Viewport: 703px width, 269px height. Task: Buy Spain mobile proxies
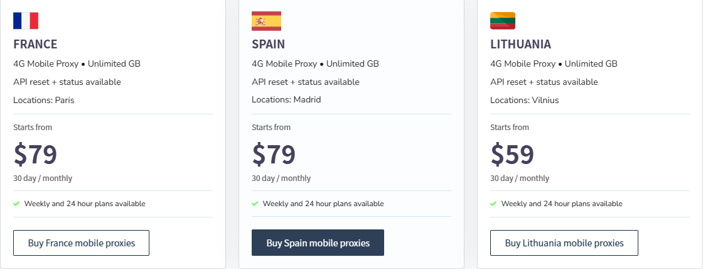[318, 243]
